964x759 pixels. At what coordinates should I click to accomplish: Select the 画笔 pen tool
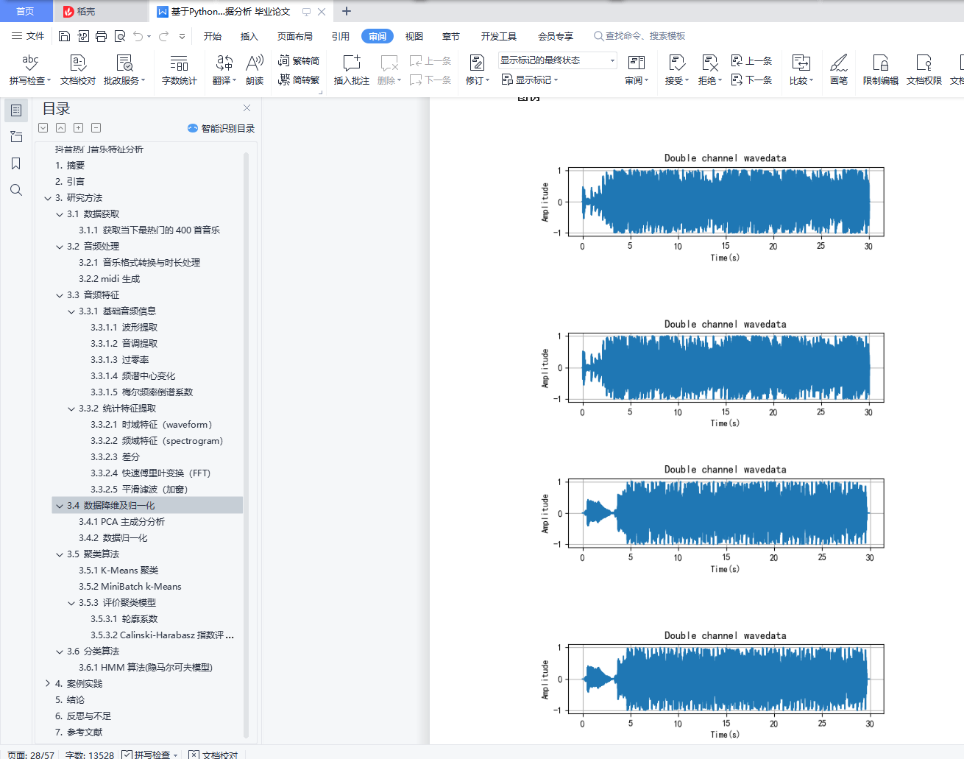click(x=839, y=70)
